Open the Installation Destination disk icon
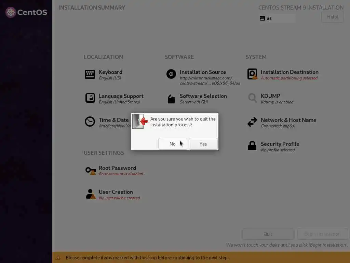Screen dimensions: 350x263 pos(252,74)
